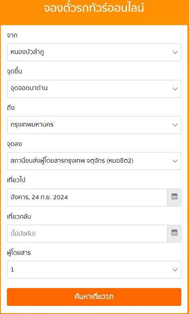Expand the จุดลง drop-off station dropdown

(x=94, y=161)
